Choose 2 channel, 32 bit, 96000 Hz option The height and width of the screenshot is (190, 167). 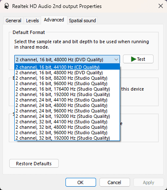[67, 133]
